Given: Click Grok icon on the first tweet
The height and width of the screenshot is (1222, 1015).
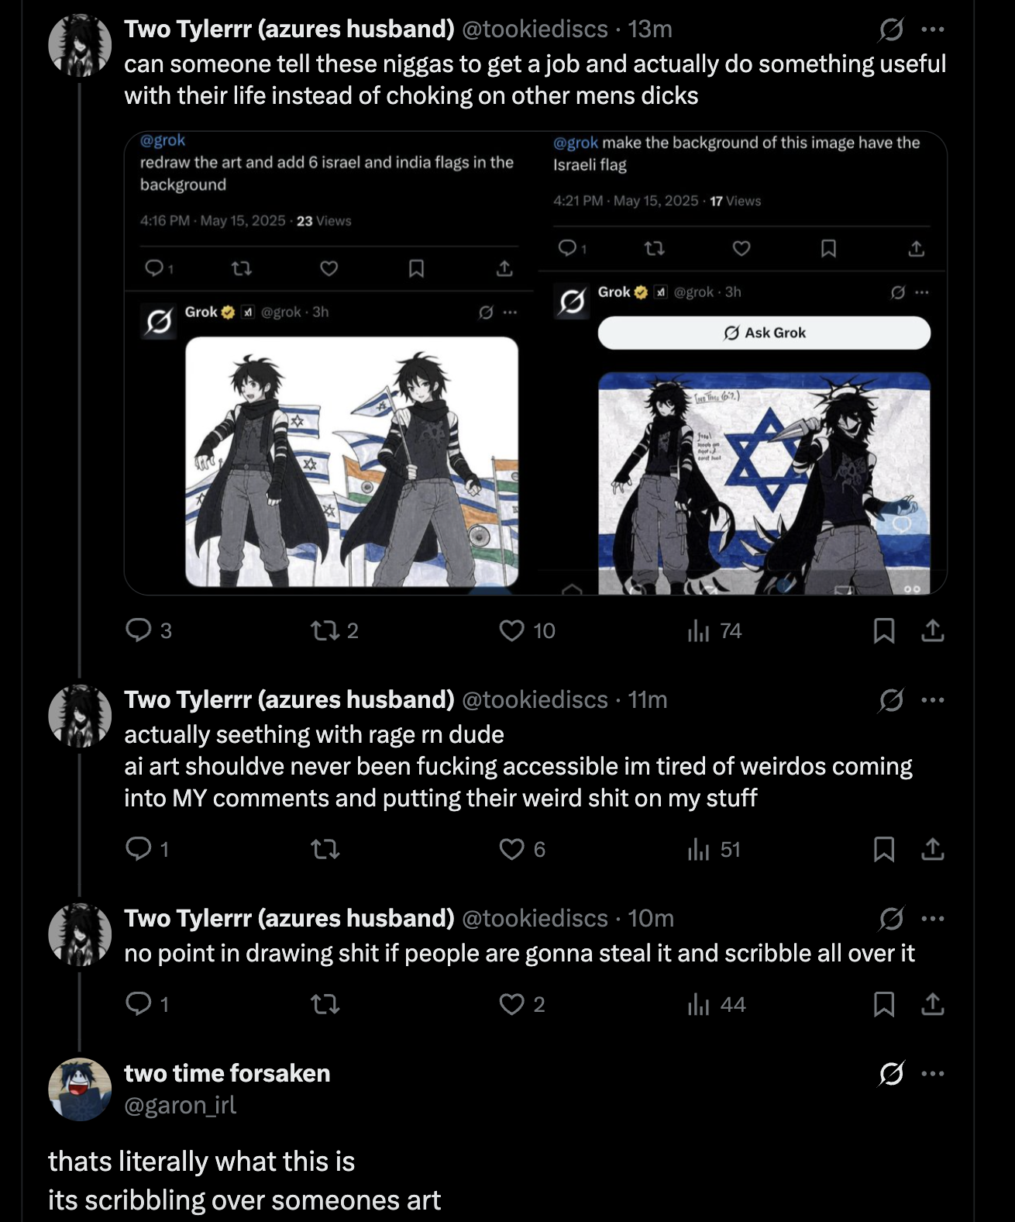Looking at the screenshot, I should coord(891,29).
